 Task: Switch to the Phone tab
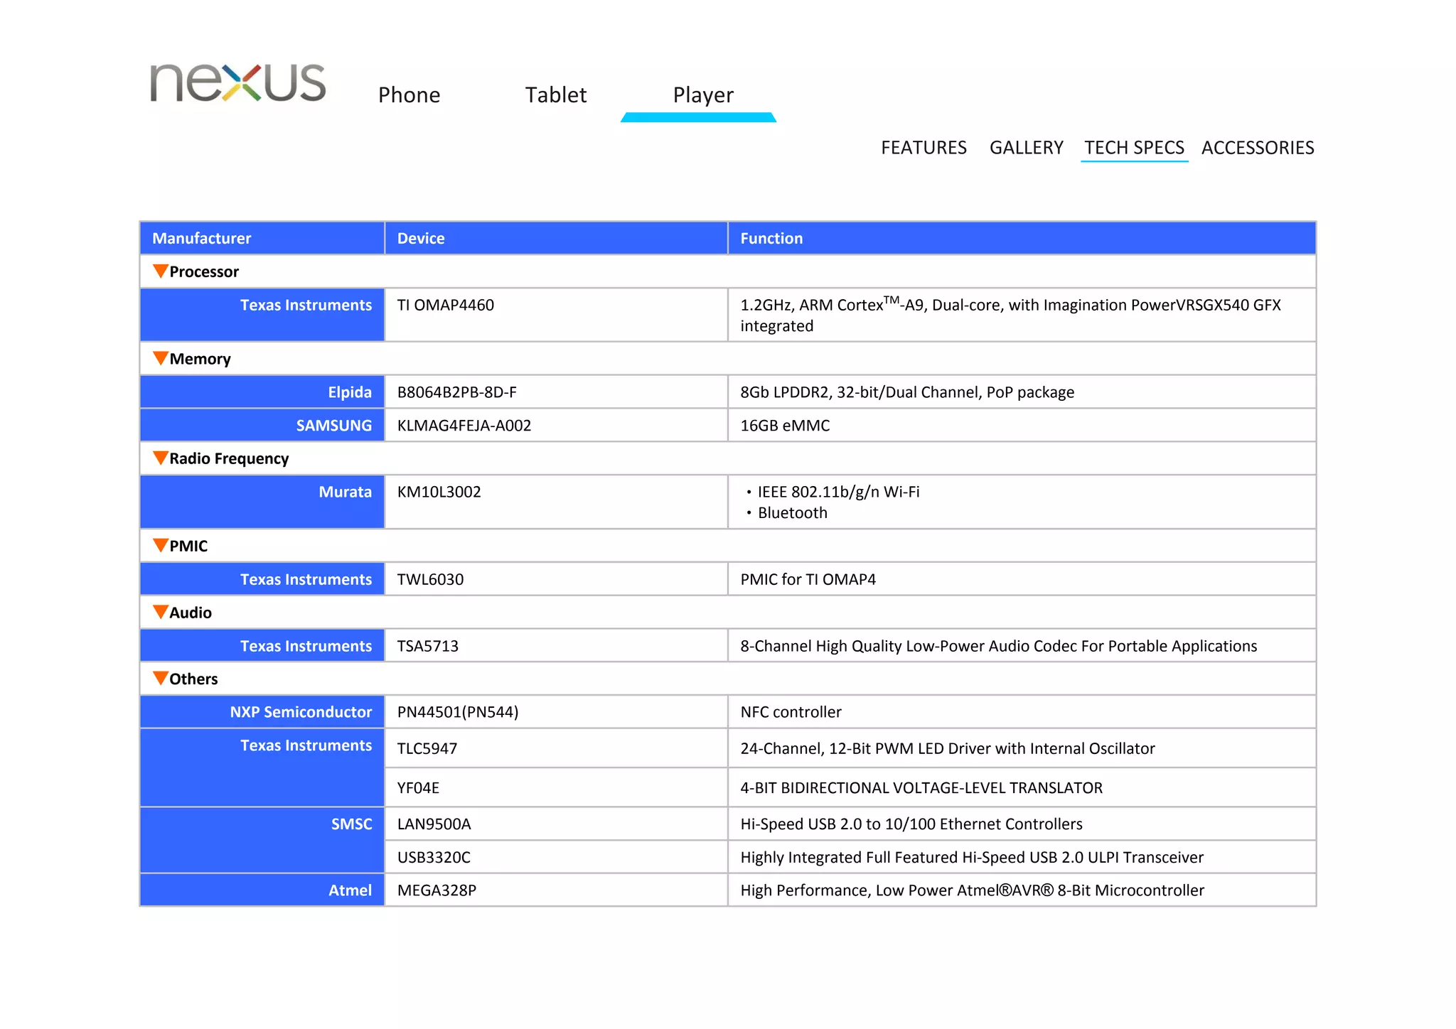(409, 95)
